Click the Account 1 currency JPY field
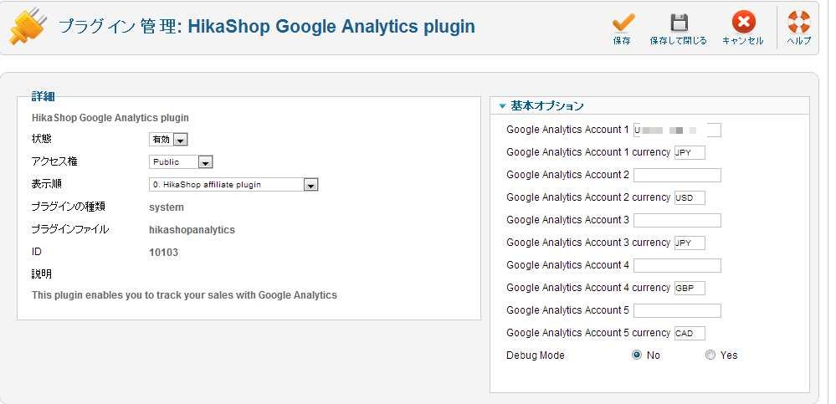Image resolution: width=836 pixels, height=404 pixels. pos(690,153)
